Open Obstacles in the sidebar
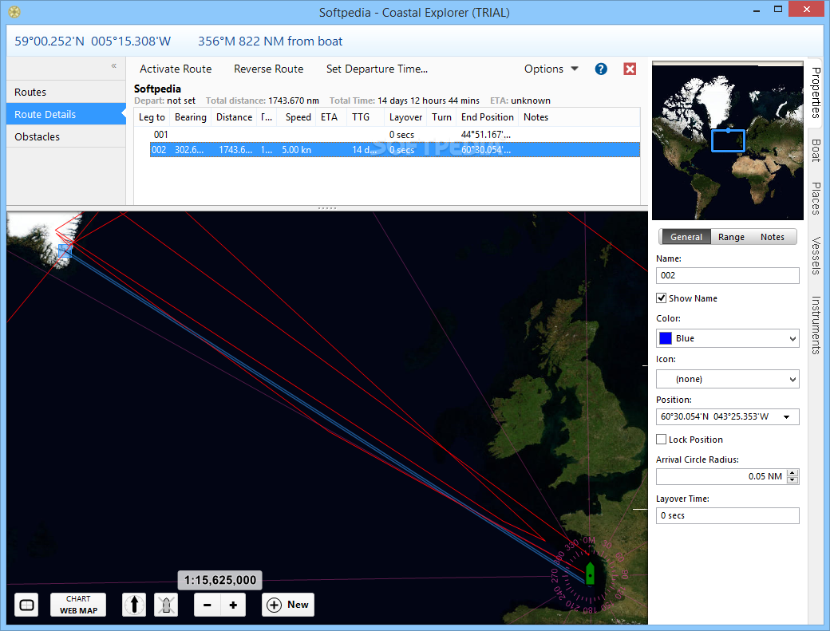 pos(66,136)
